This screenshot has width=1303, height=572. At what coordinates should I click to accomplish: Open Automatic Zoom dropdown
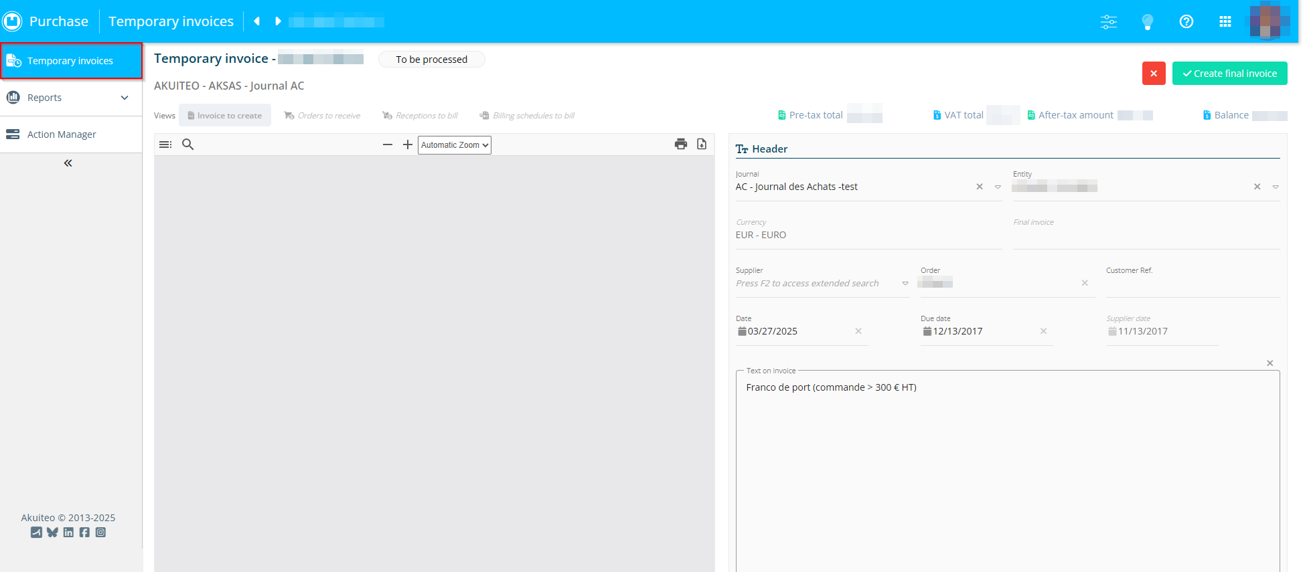click(455, 145)
